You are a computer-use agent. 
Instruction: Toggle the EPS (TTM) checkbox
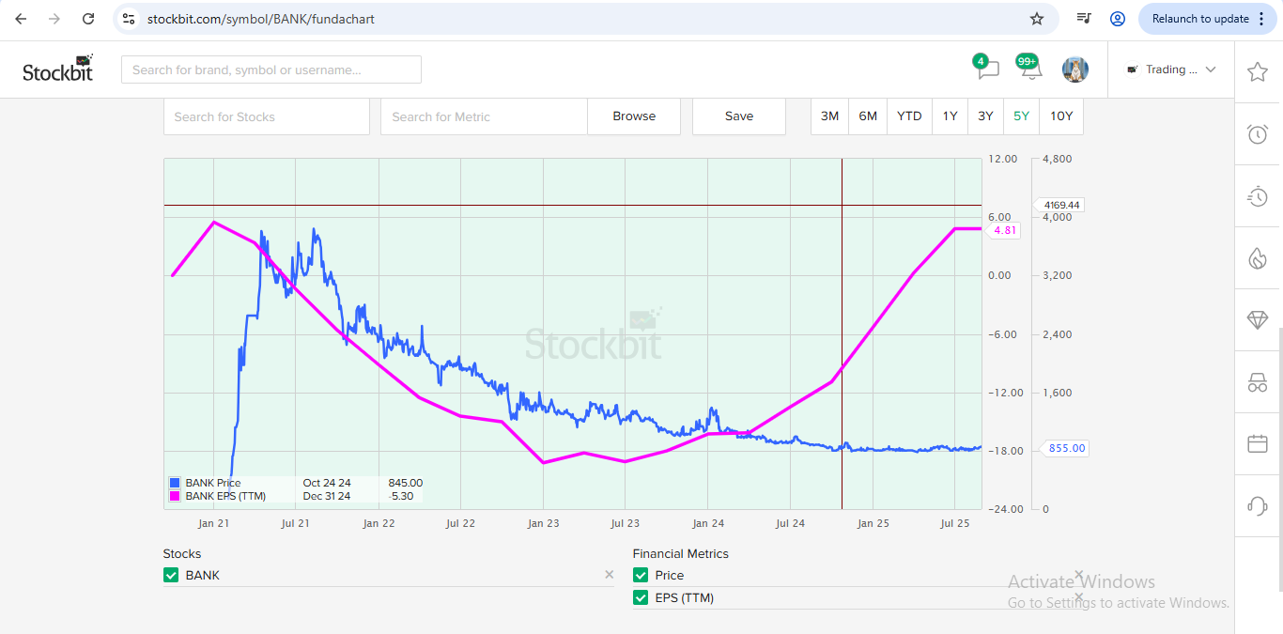641,597
